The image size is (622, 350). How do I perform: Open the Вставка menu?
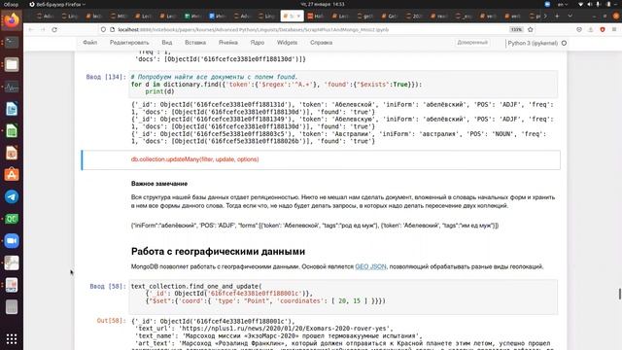195,43
